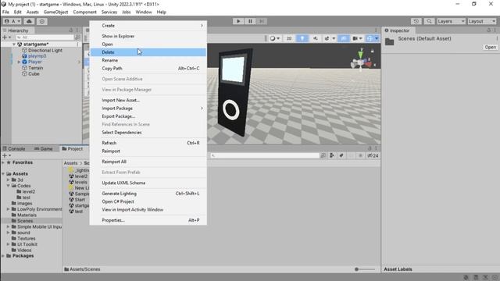500x281 pixels.
Task: Click the global Search magnifier icon
Action: (x=429, y=21)
